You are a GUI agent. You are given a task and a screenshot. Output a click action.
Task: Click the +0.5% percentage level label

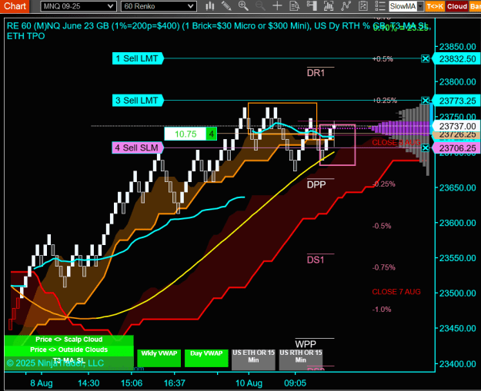coord(382,59)
